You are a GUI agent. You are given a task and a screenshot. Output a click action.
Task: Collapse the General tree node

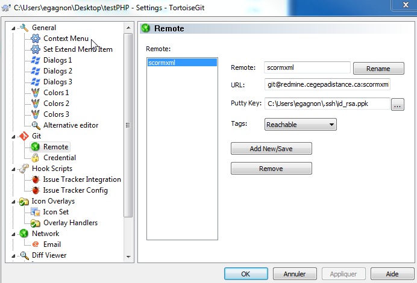(14, 28)
